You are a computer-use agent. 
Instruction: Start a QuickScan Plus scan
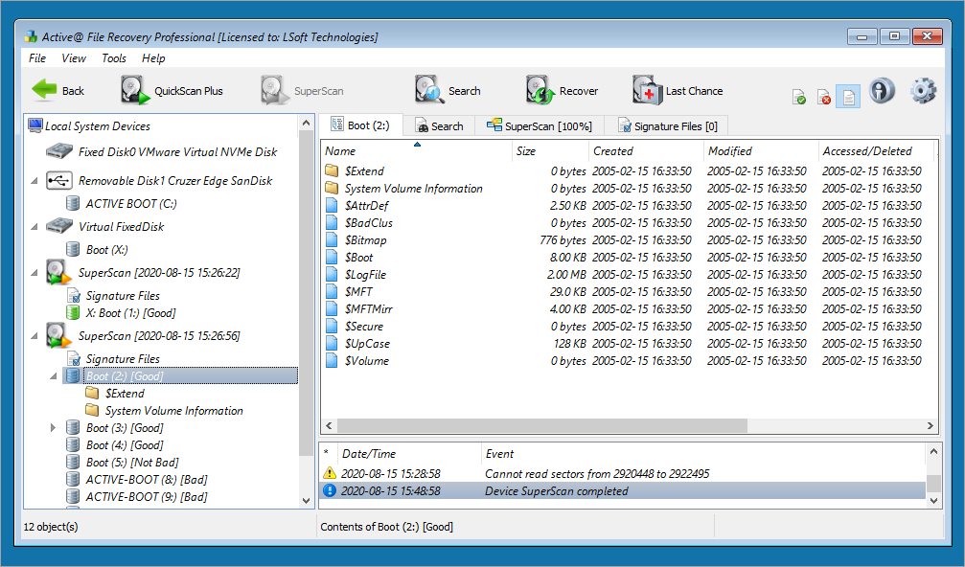172,90
